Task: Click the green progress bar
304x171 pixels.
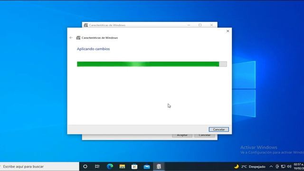Action: (x=152, y=64)
